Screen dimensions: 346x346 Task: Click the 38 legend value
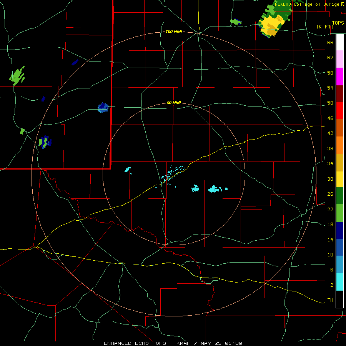(330, 148)
